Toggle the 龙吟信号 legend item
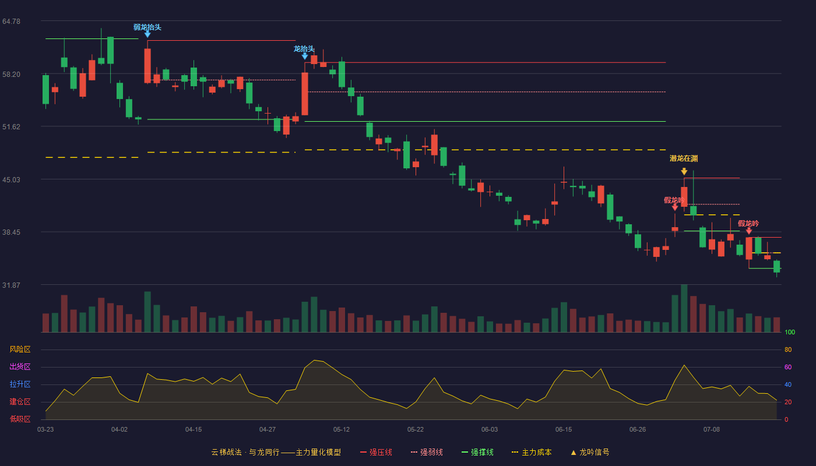Image resolution: width=816 pixels, height=466 pixels. point(590,452)
